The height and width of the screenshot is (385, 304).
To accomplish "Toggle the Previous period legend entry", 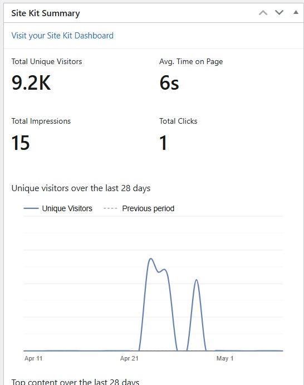I will tap(139, 208).
